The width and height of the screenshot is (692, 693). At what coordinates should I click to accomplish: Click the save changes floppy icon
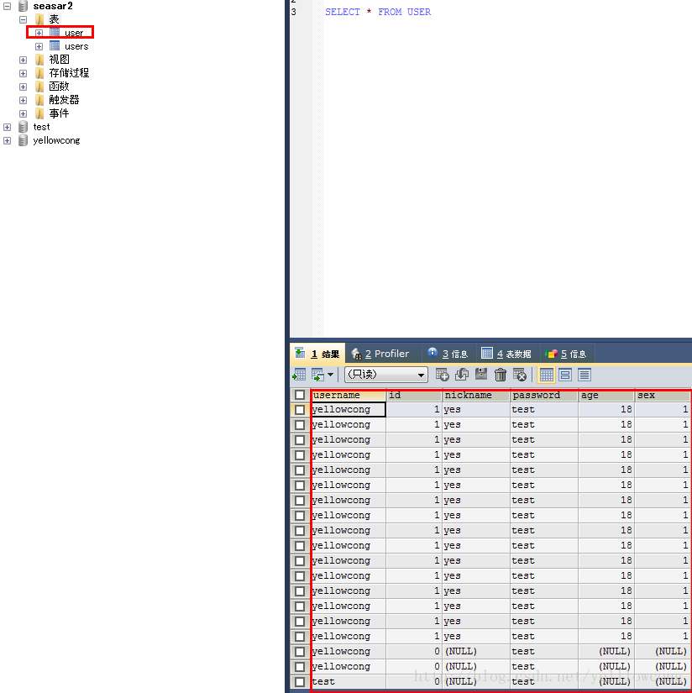(x=480, y=375)
